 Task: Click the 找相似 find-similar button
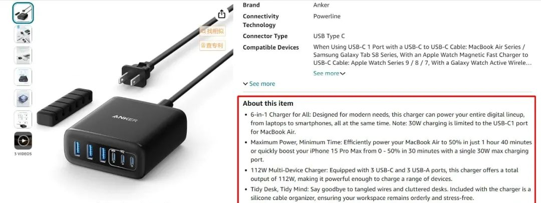pos(212,31)
